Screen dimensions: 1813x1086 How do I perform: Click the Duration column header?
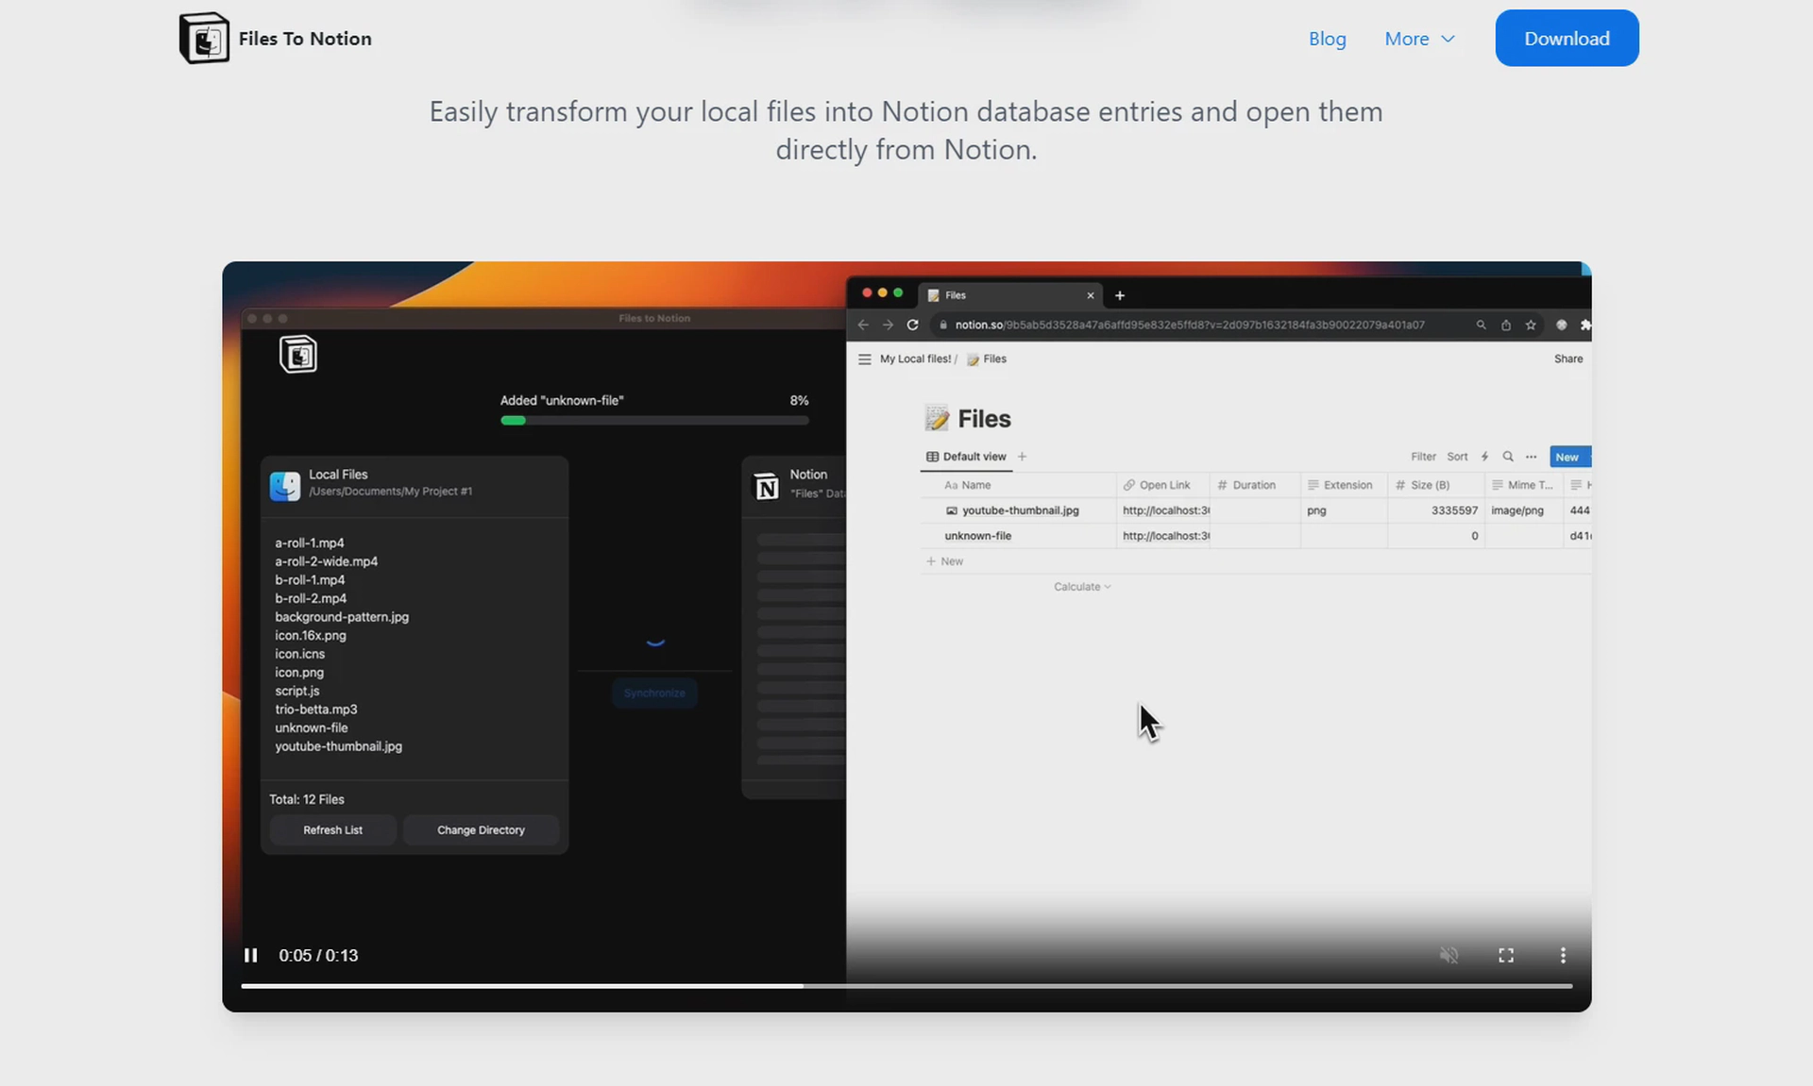[x=1254, y=485]
